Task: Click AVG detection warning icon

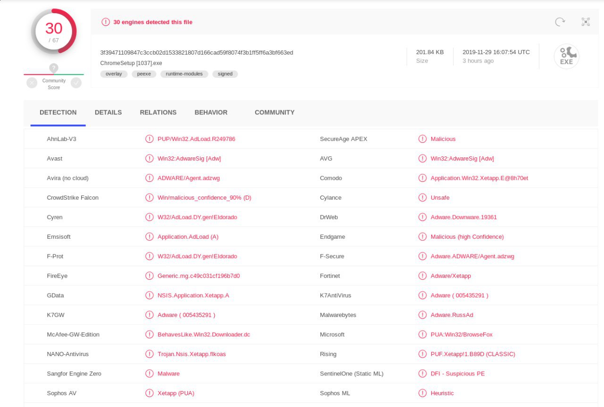Action: click(x=422, y=159)
